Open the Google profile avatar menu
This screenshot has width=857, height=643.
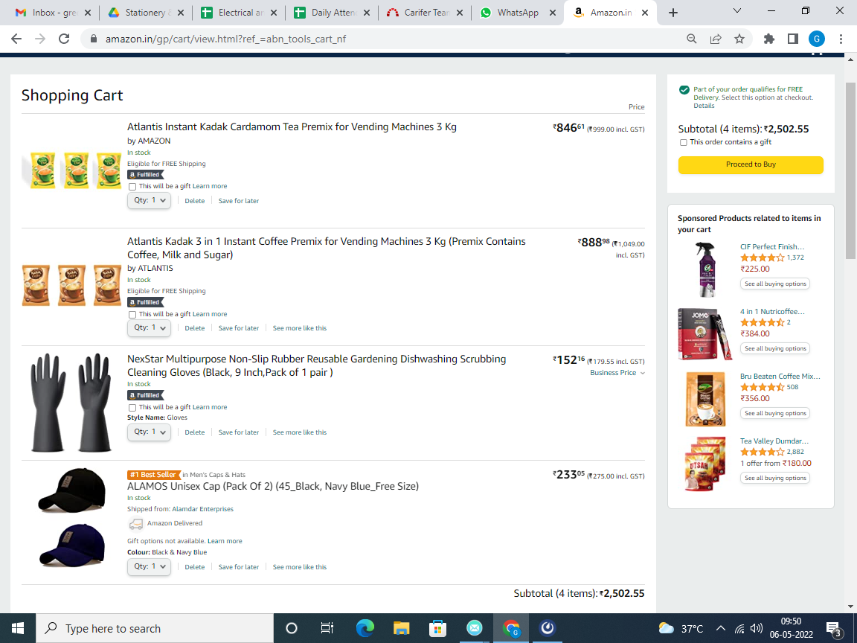817,39
